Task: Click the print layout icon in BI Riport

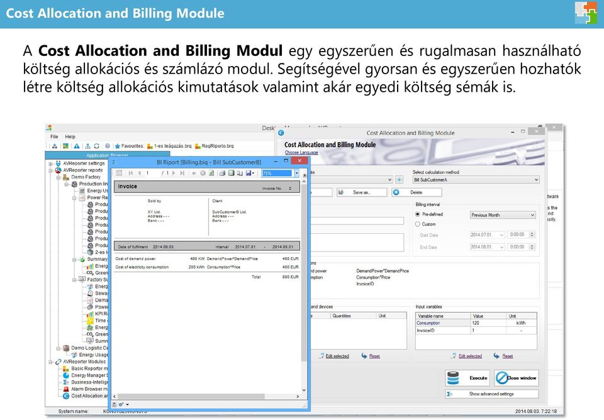Action: (231, 174)
